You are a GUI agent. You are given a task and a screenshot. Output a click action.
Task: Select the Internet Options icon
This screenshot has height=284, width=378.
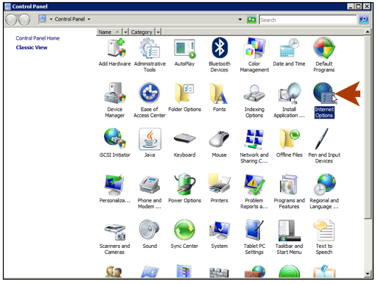click(324, 101)
